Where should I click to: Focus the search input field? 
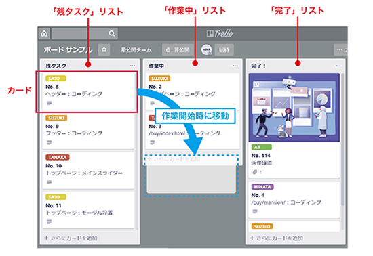(x=85, y=33)
